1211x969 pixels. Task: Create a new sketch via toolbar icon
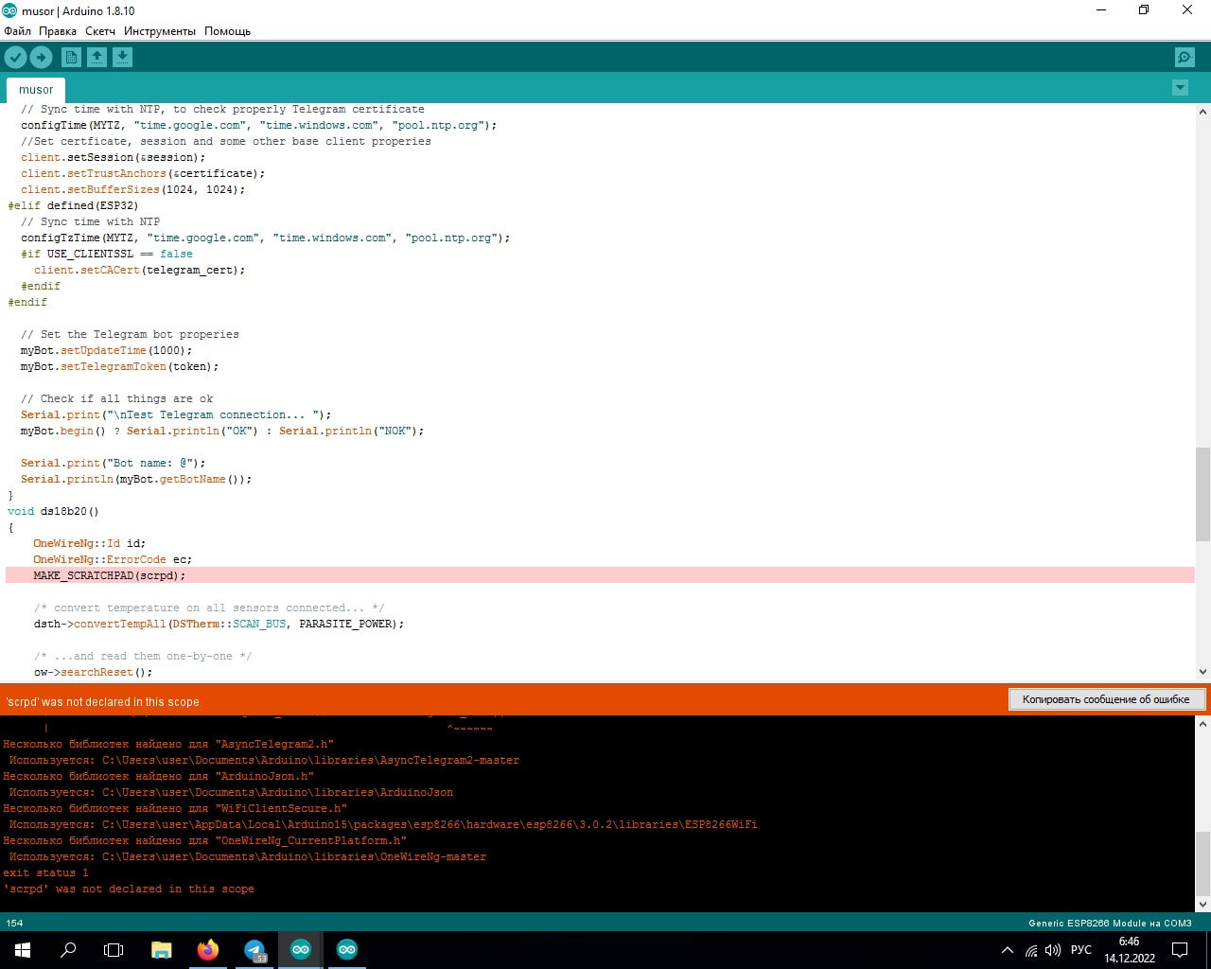click(x=72, y=58)
